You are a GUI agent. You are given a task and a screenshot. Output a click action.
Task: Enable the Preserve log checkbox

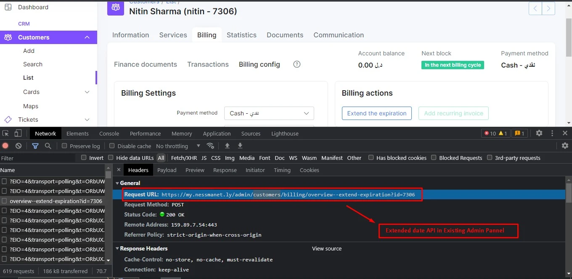[x=64, y=146]
